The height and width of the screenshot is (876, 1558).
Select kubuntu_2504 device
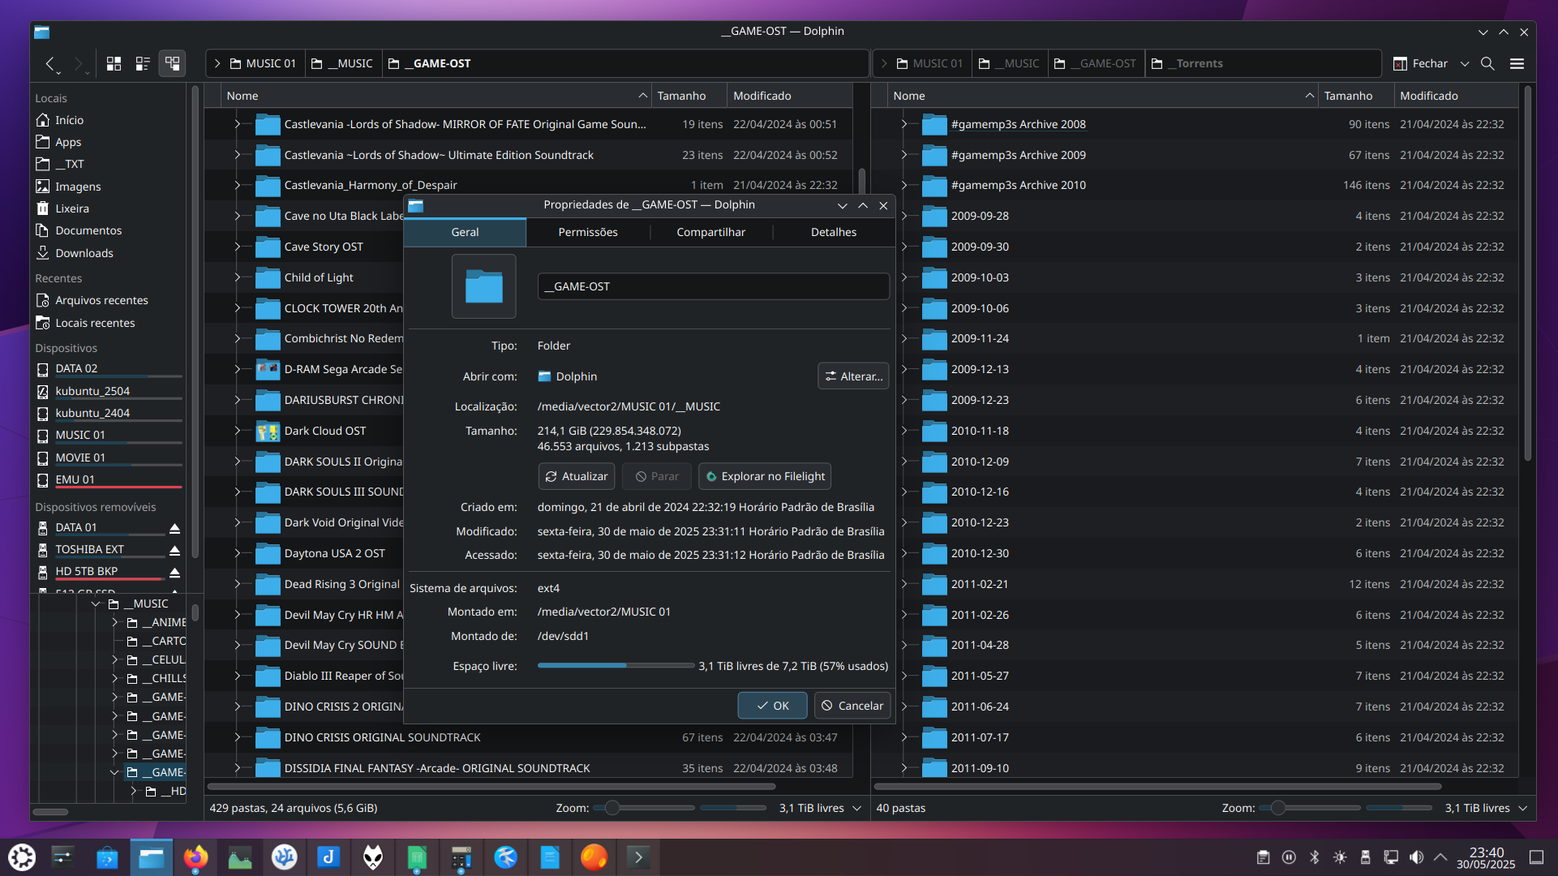click(92, 391)
